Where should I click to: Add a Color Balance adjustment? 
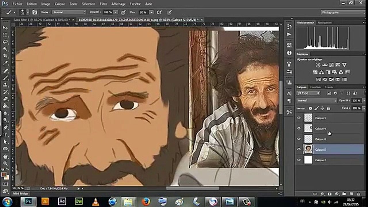pyautogui.click(x=322, y=72)
